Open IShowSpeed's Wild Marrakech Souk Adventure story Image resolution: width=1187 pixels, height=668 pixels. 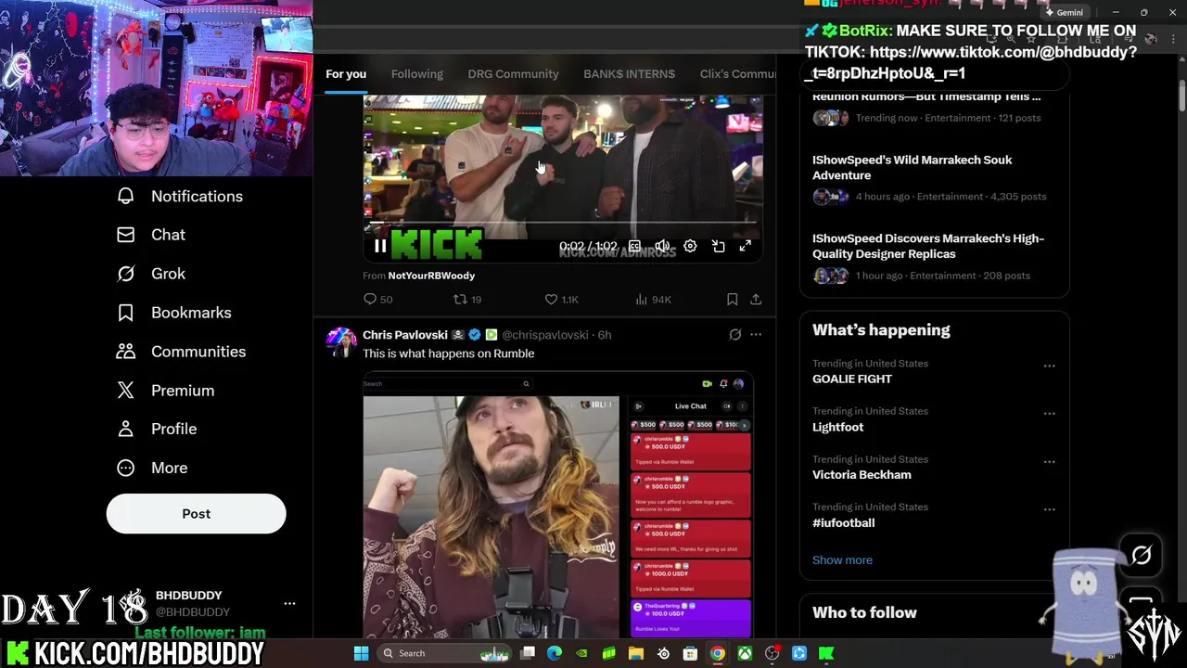coord(934,178)
